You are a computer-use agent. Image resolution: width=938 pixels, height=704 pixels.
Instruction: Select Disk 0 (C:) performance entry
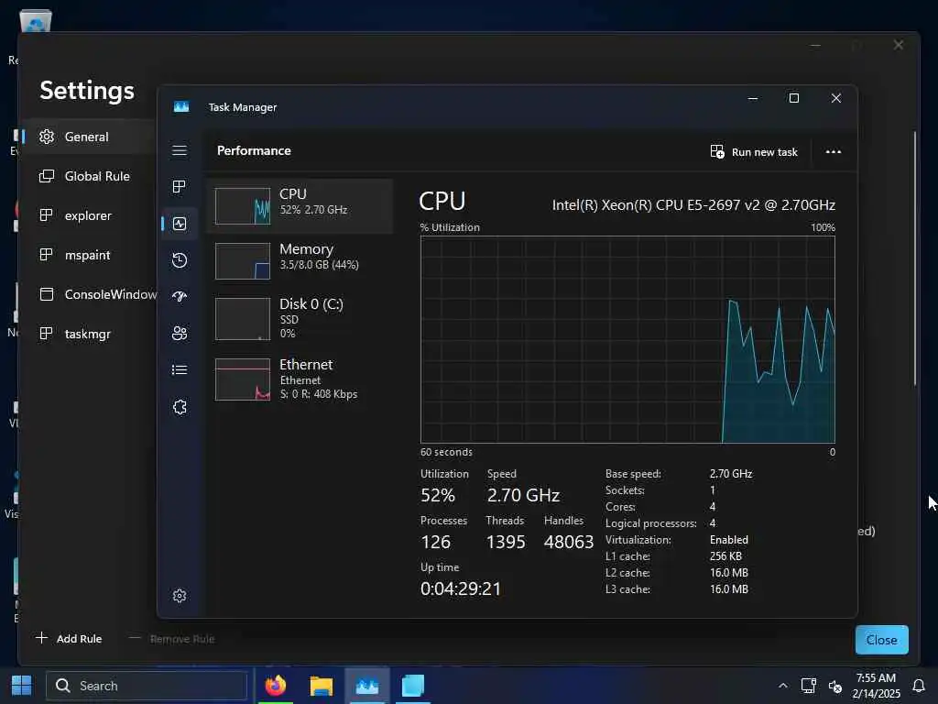300,318
